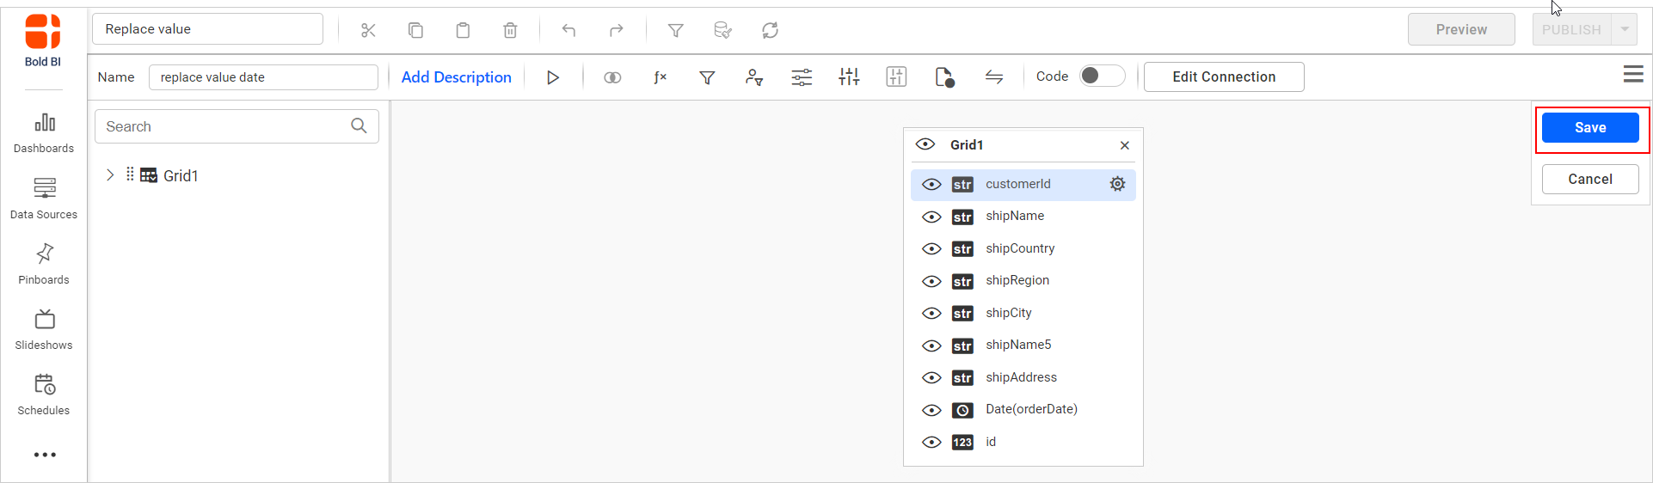The width and height of the screenshot is (1653, 483).
Task: Run the query with play icon
Action: point(553,77)
